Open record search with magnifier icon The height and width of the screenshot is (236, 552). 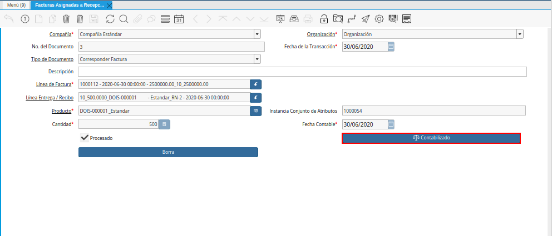tap(124, 19)
